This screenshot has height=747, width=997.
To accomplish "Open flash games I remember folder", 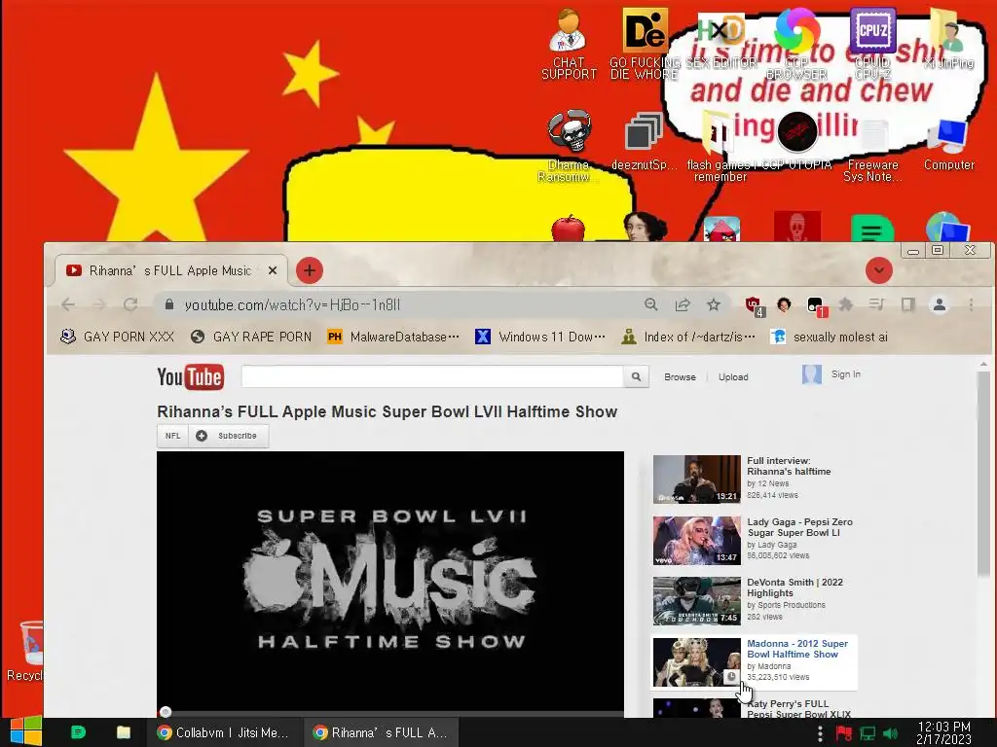I will point(720,146).
